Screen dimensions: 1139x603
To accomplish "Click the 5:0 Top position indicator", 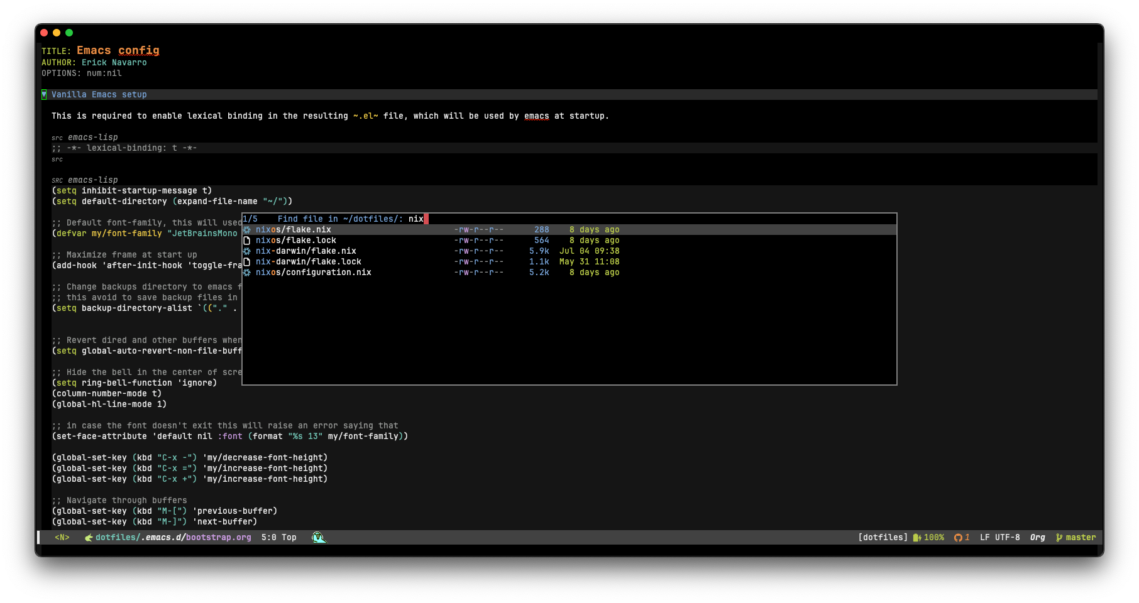I will 279,538.
